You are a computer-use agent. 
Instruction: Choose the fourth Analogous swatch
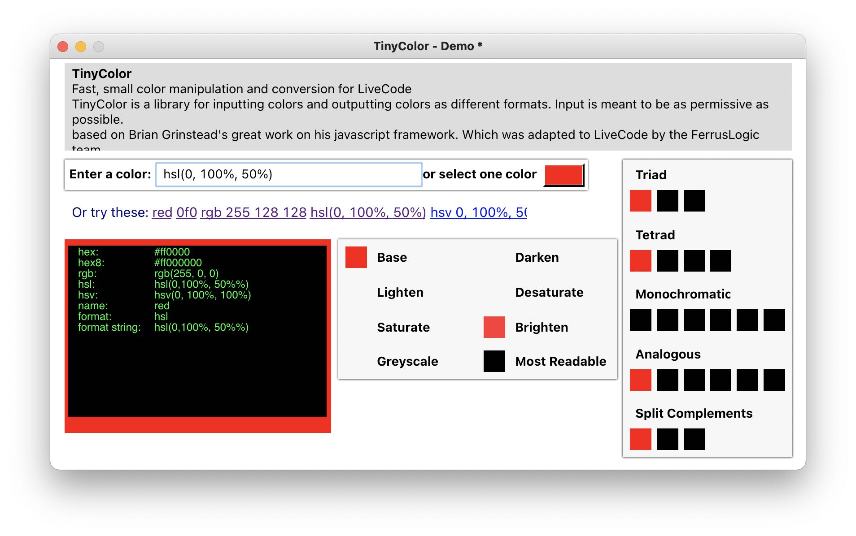721,380
